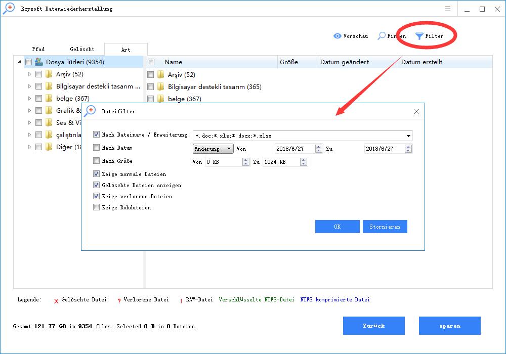
Task: Check the select-all checkbox beside Name header
Action: coord(151,62)
